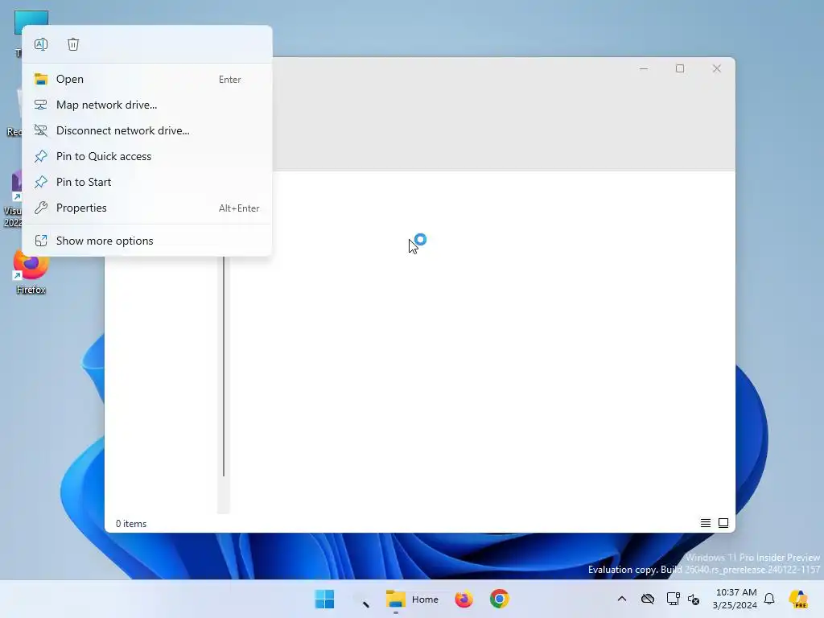Image resolution: width=824 pixels, height=618 pixels.
Task: Select Pin to Start entry
Action: click(x=147, y=183)
